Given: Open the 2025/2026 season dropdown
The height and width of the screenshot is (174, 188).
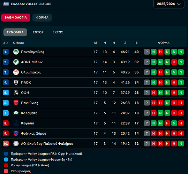Looking at the screenshot, I should point(169,4).
